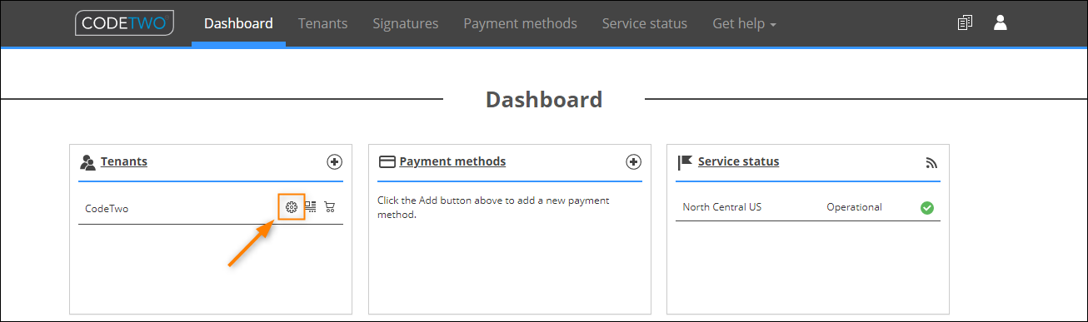Add a new payment method plus icon

633,162
